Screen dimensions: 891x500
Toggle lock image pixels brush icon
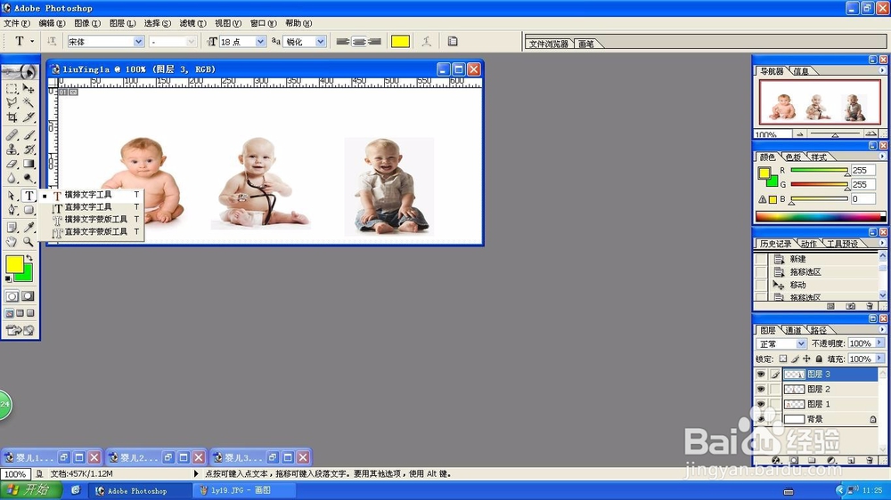click(795, 359)
